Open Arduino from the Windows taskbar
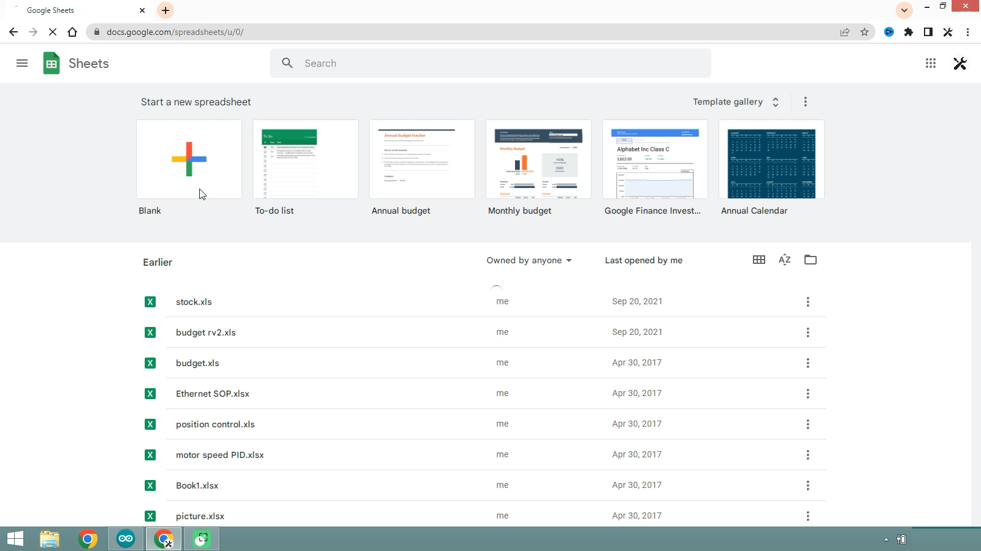981x551 pixels. click(126, 539)
